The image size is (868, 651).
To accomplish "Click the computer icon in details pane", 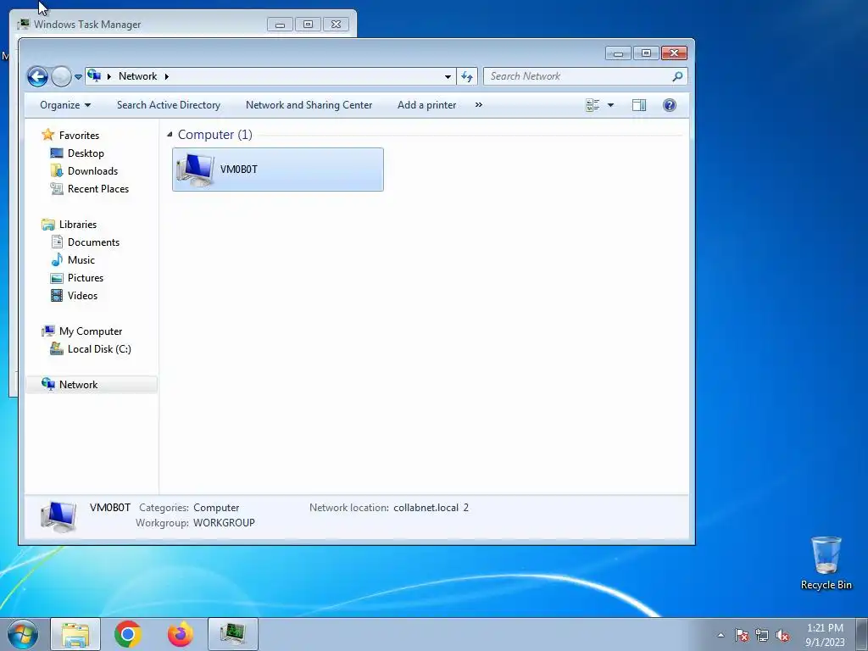I will point(58,515).
